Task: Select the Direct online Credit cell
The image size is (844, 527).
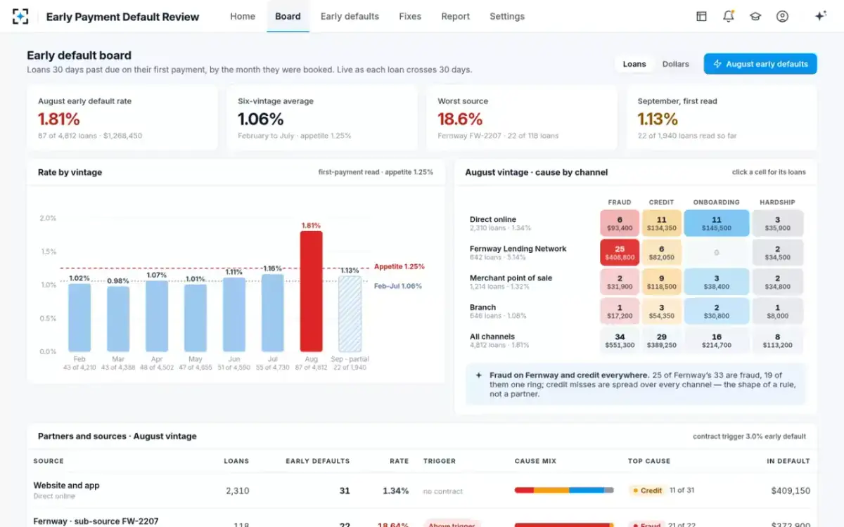Action: pyautogui.click(x=662, y=223)
